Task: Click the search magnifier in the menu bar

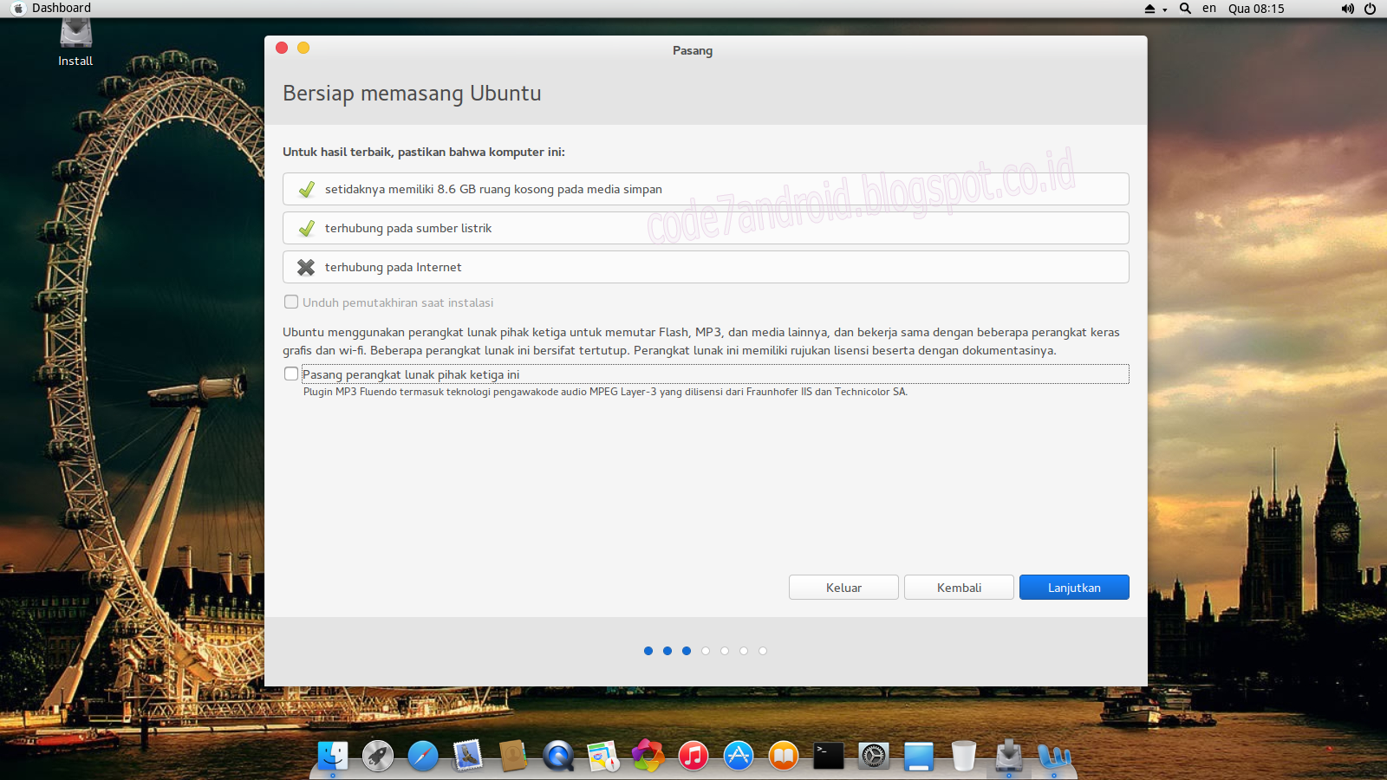Action: pos(1185,9)
